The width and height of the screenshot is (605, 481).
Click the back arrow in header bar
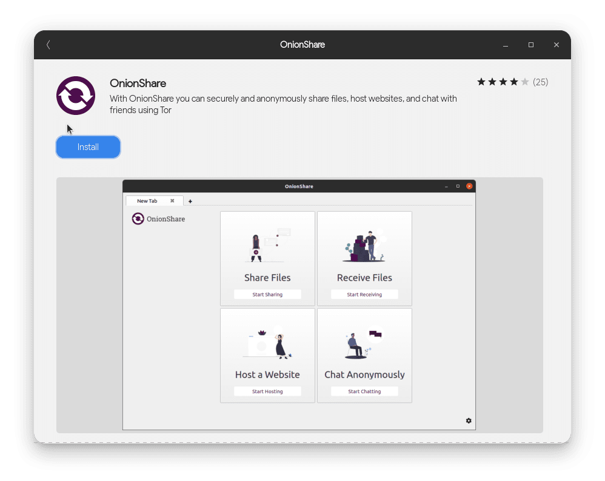[48, 45]
